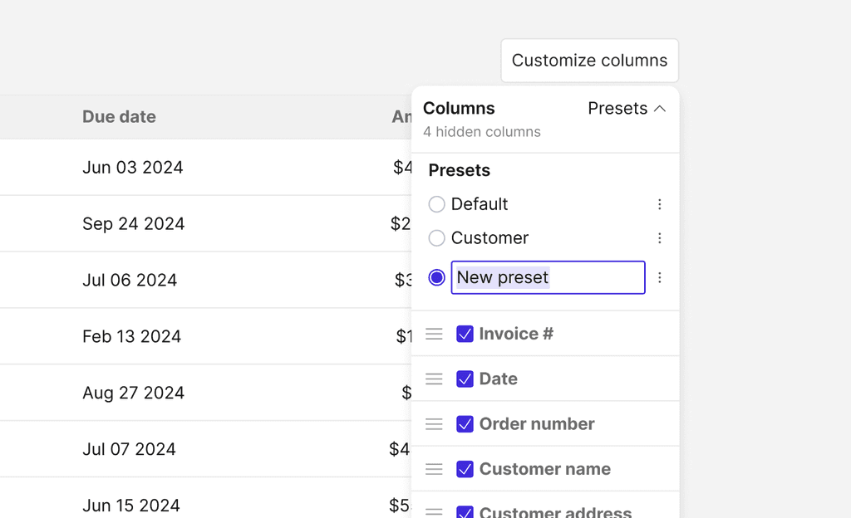Open the Default preset's three-dot menu
Image resolution: width=851 pixels, height=518 pixels.
click(x=659, y=204)
